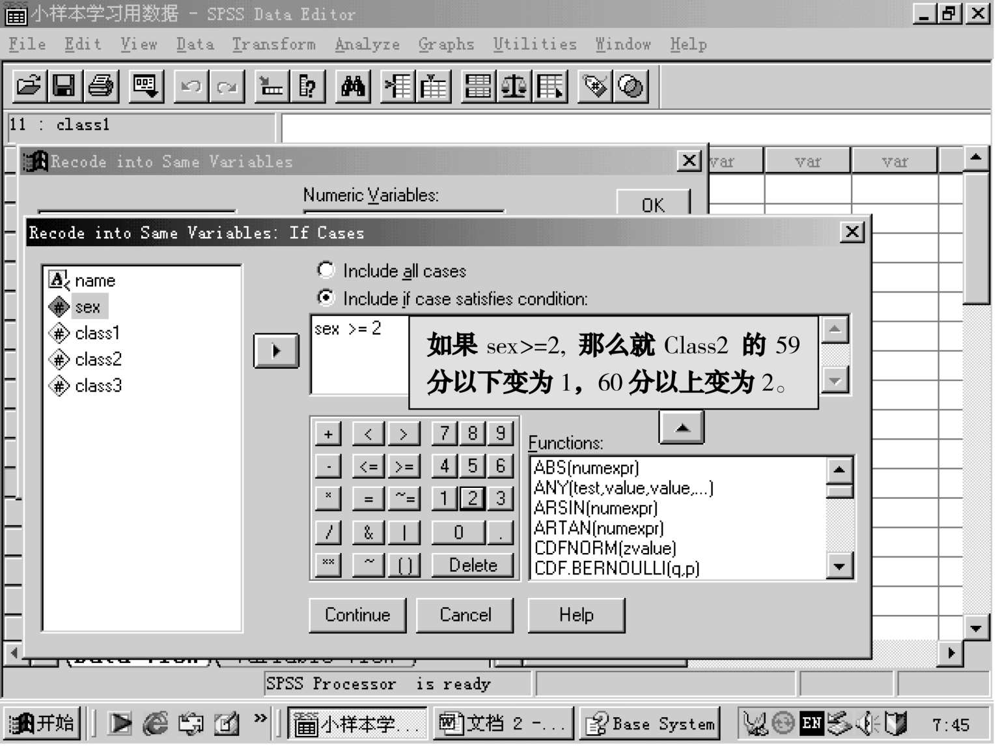Screen dimensions: 1000x751
Task: Click Functions list scroll down arrow
Action: (x=839, y=565)
